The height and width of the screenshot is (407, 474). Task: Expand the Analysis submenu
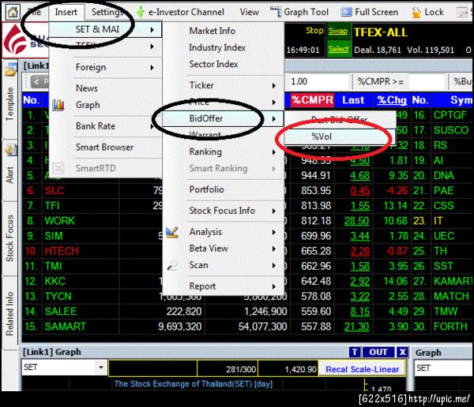click(273, 232)
